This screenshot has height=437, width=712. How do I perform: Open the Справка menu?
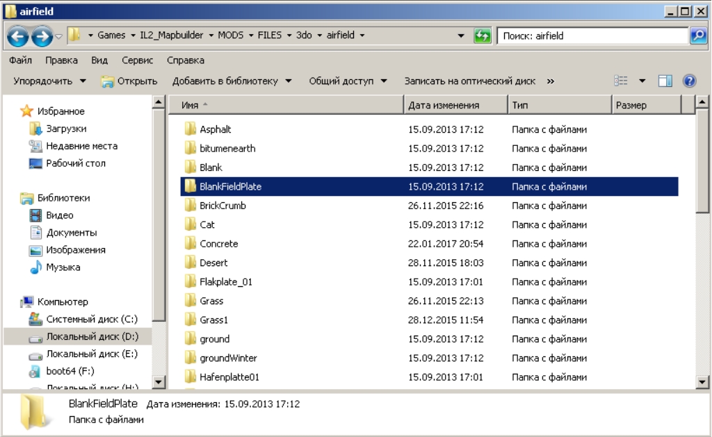(x=185, y=60)
